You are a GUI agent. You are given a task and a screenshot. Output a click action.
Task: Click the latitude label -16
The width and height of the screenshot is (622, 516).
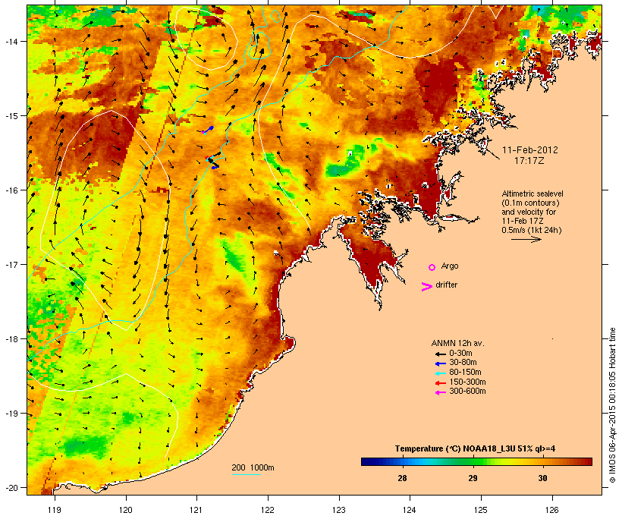[11, 190]
